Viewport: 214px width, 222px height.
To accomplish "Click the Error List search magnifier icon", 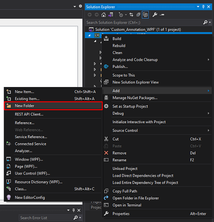I will [76, 217].
